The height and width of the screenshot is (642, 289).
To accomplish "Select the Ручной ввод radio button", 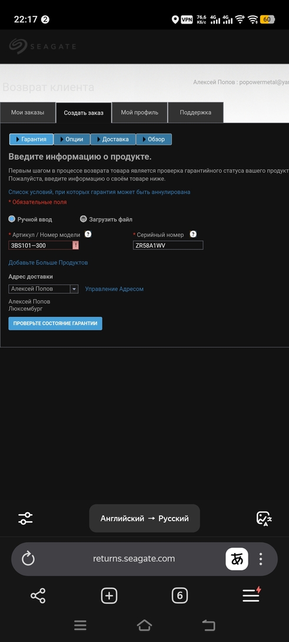I will 12,219.
